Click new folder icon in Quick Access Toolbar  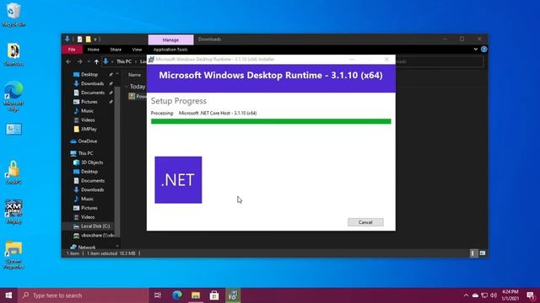[x=89, y=40]
